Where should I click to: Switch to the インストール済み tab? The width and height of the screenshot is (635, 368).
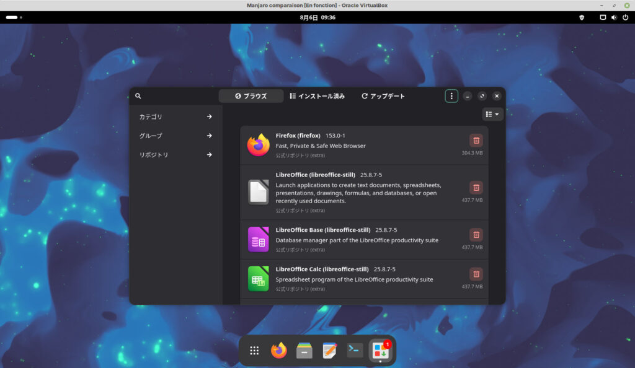[x=317, y=96]
